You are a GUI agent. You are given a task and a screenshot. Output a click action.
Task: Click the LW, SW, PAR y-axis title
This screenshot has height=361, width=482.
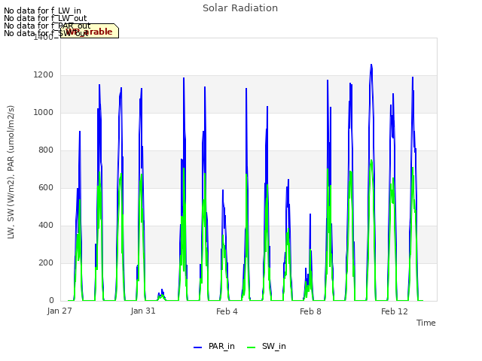pos(11,172)
